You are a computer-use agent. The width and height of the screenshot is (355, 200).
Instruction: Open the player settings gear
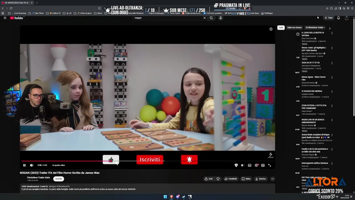point(256,165)
